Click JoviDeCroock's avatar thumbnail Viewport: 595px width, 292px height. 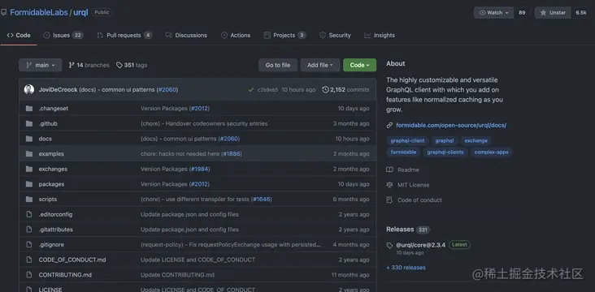(x=29, y=90)
